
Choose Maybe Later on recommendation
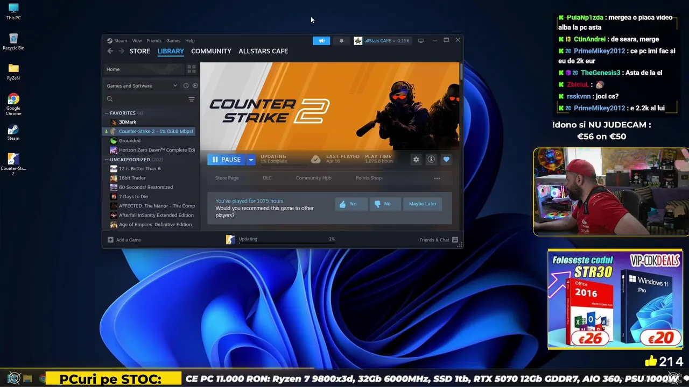pos(423,204)
